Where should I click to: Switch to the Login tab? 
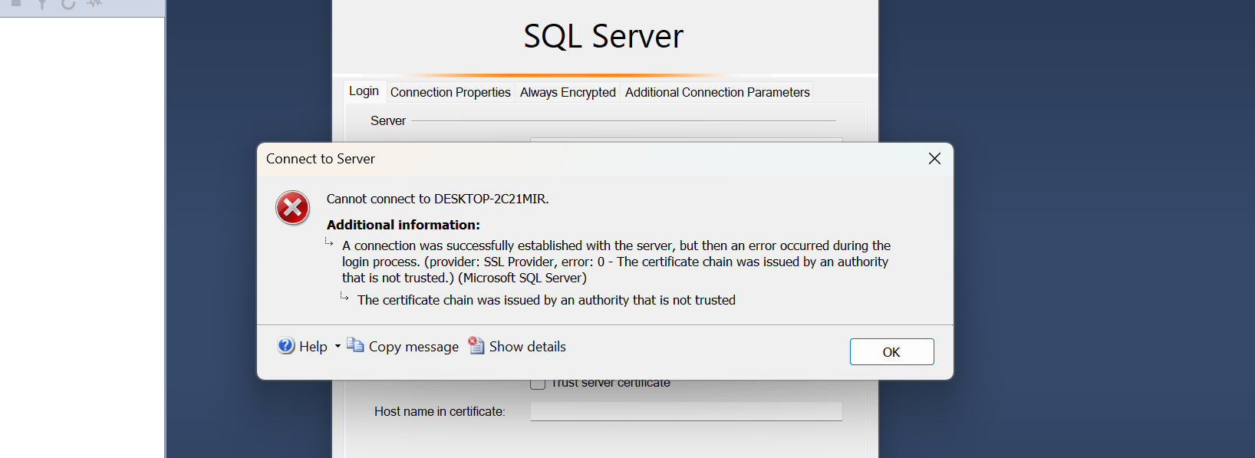tap(364, 91)
